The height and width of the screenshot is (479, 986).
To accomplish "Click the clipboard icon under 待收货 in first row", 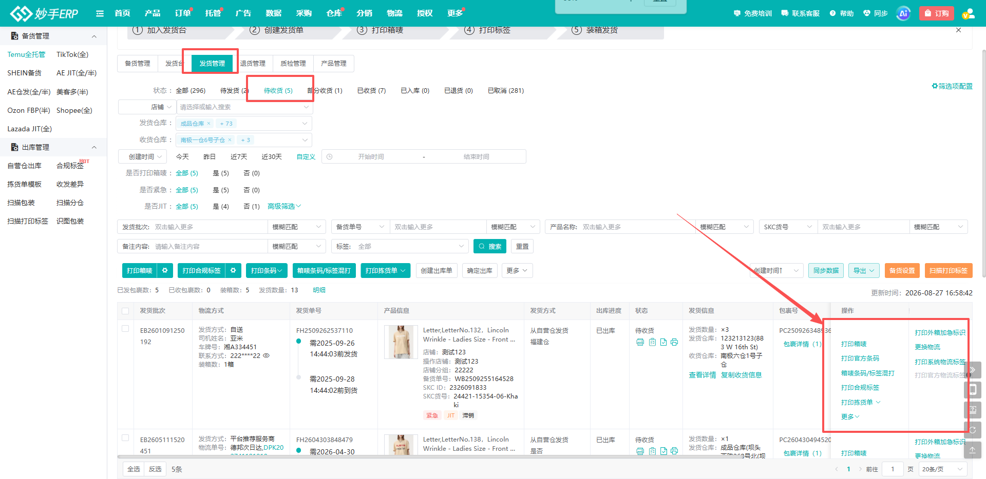I will 652,342.
